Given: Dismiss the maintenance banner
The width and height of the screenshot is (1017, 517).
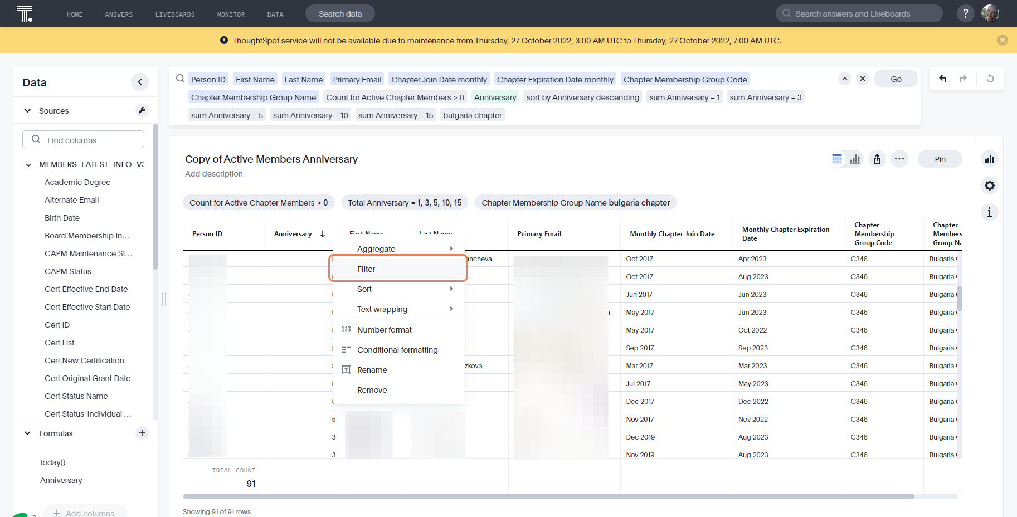Looking at the screenshot, I should 1003,40.
